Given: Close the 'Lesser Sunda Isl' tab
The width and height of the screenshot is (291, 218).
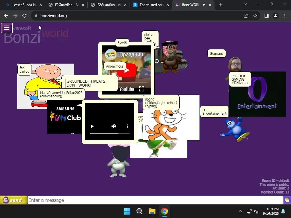Looking at the screenshot, I should tap(41, 5).
